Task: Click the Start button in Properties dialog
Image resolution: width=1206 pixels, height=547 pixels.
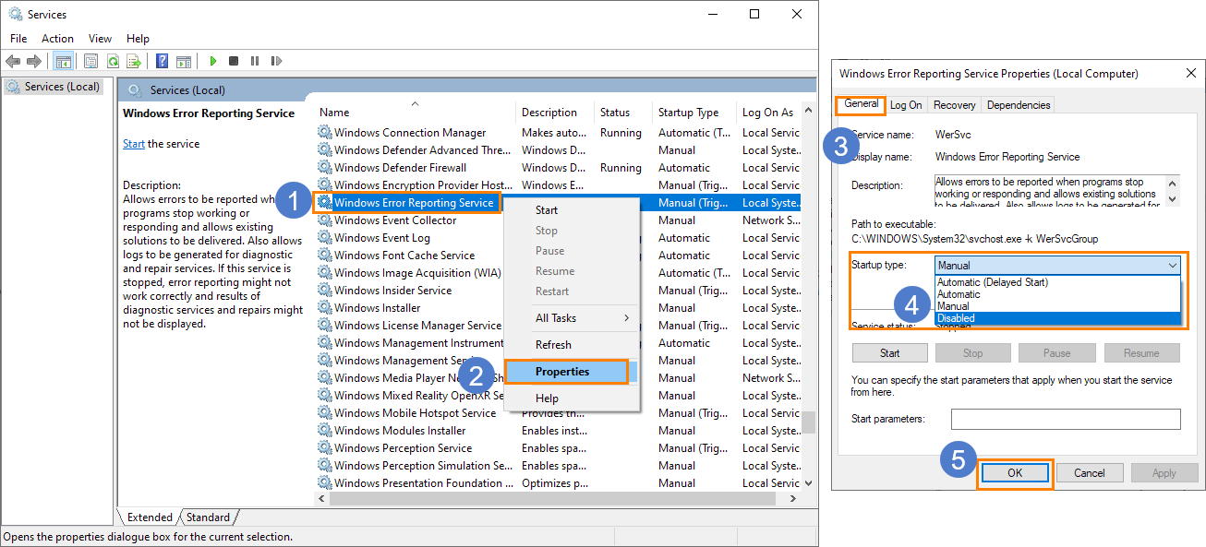Action: 889,352
